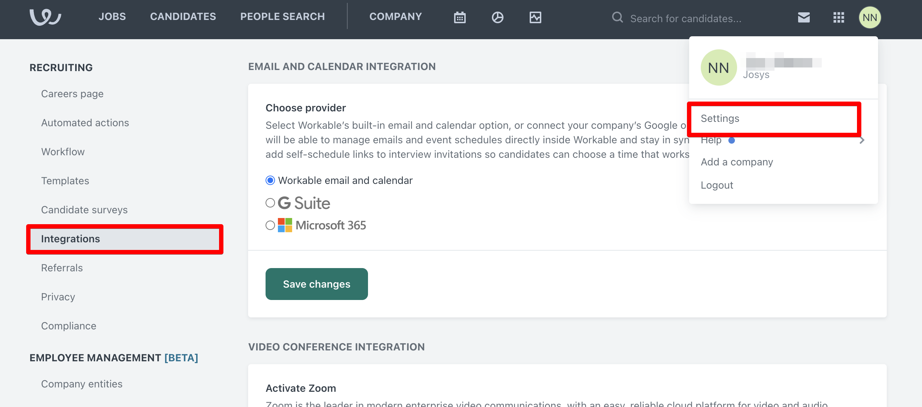Viewport: 922px width, 407px height.
Task: Choose Microsoft 365 radio button
Action: [x=270, y=225]
